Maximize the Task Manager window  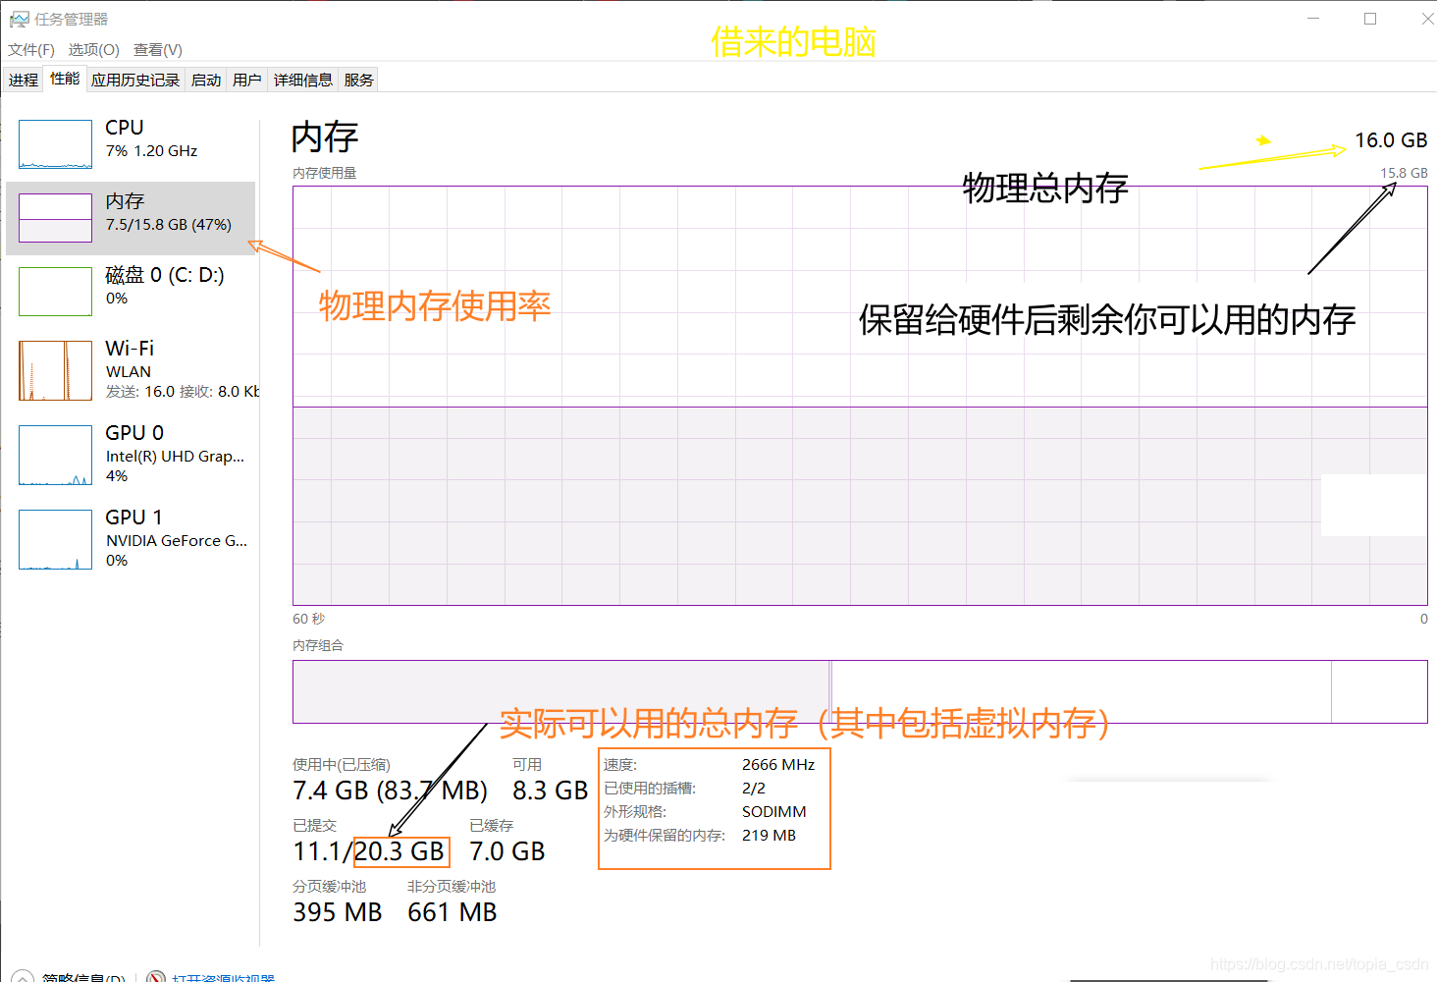click(x=1370, y=19)
